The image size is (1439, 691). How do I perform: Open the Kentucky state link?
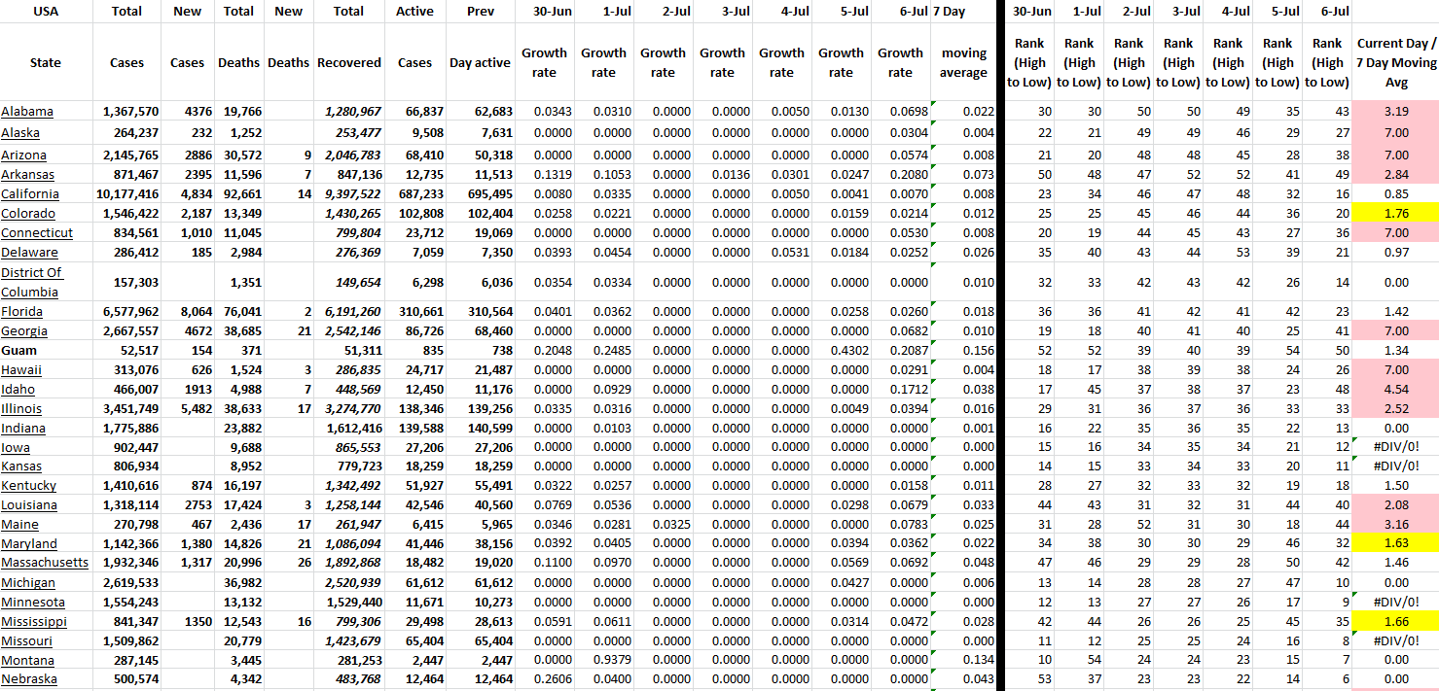pos(29,486)
